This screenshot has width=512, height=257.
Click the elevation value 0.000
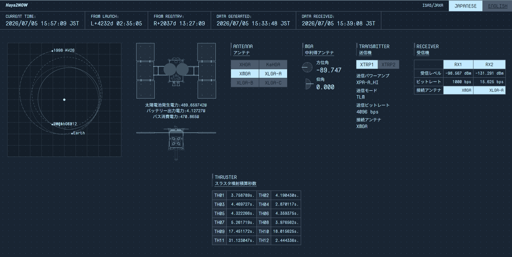[x=325, y=87]
